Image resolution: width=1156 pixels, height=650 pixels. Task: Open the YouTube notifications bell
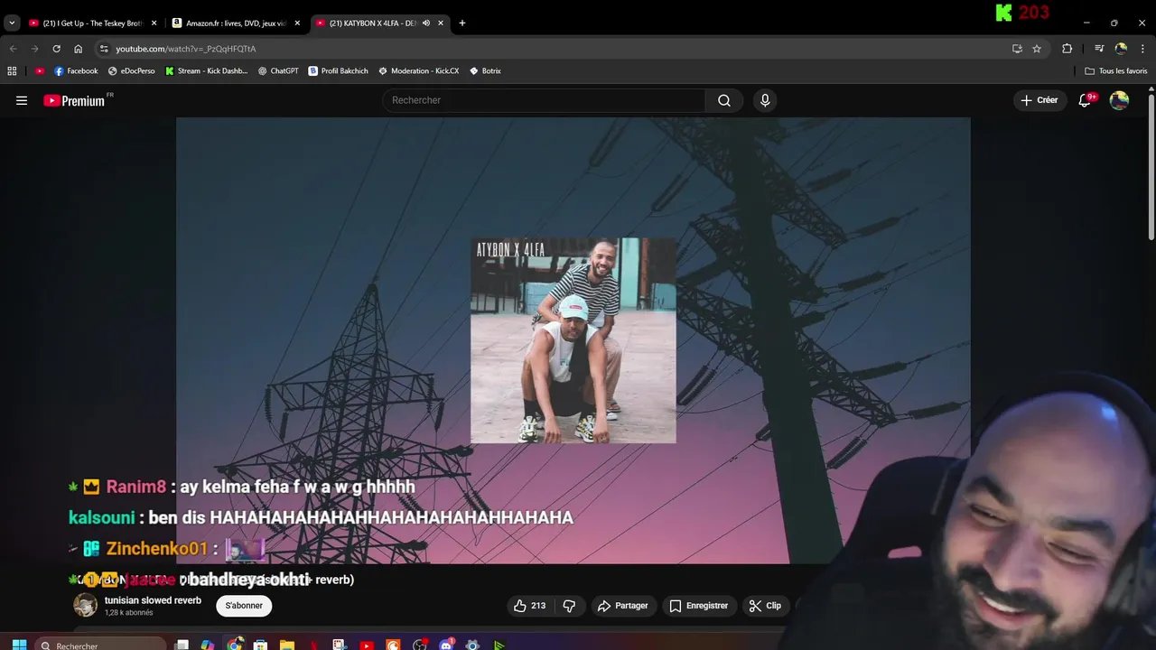[1086, 100]
